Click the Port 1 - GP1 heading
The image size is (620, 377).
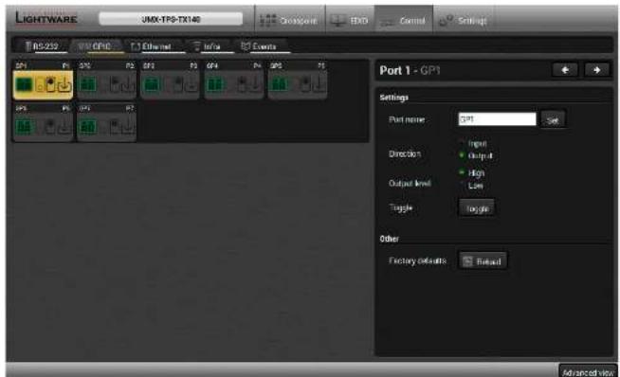[410, 70]
